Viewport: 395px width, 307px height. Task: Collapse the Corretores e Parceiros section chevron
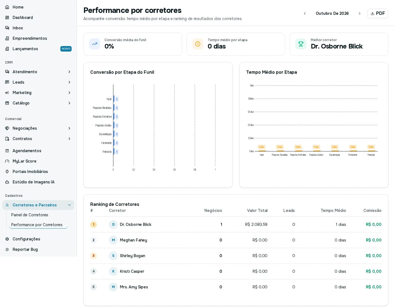pos(69,205)
